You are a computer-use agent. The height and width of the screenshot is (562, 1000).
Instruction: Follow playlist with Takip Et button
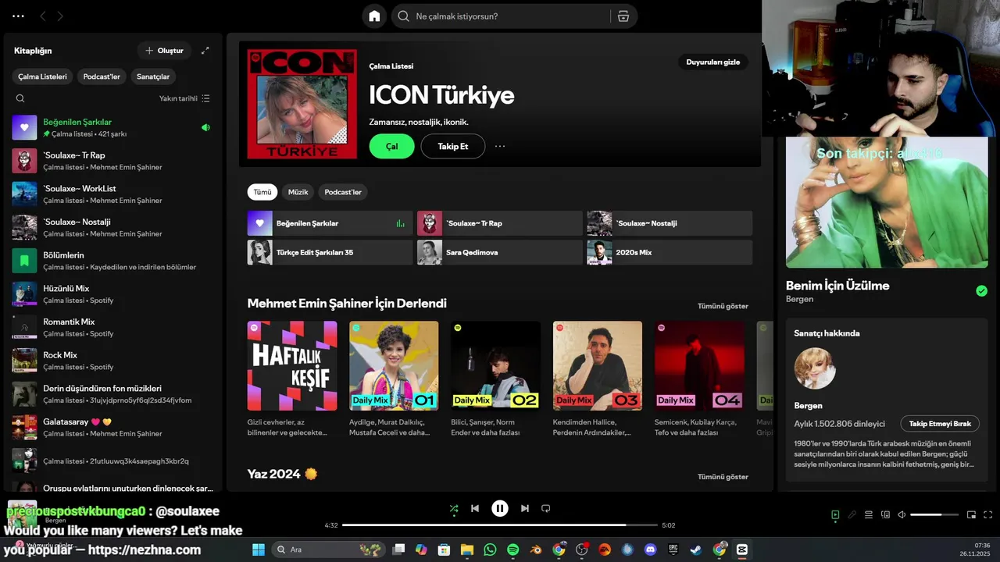[453, 146]
